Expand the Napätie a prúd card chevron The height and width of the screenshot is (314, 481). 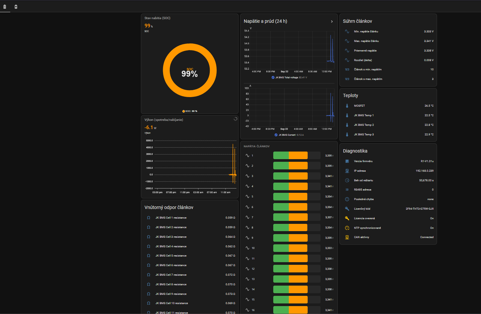point(332,21)
